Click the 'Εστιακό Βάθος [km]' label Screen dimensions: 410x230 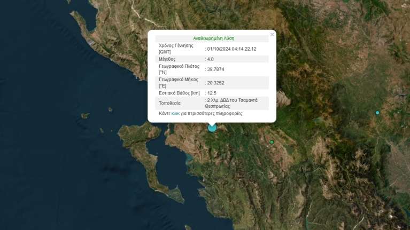point(179,93)
